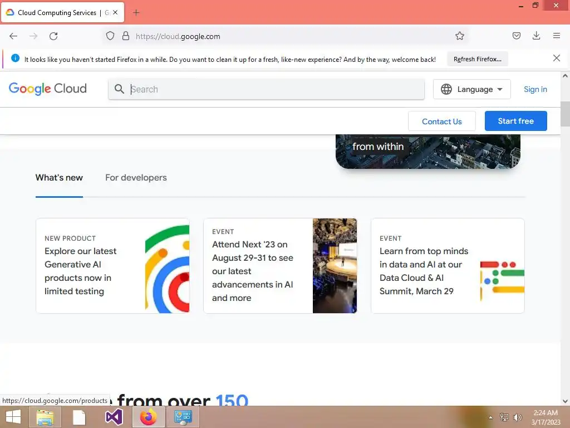Open File Explorer from the taskbar

point(45,417)
